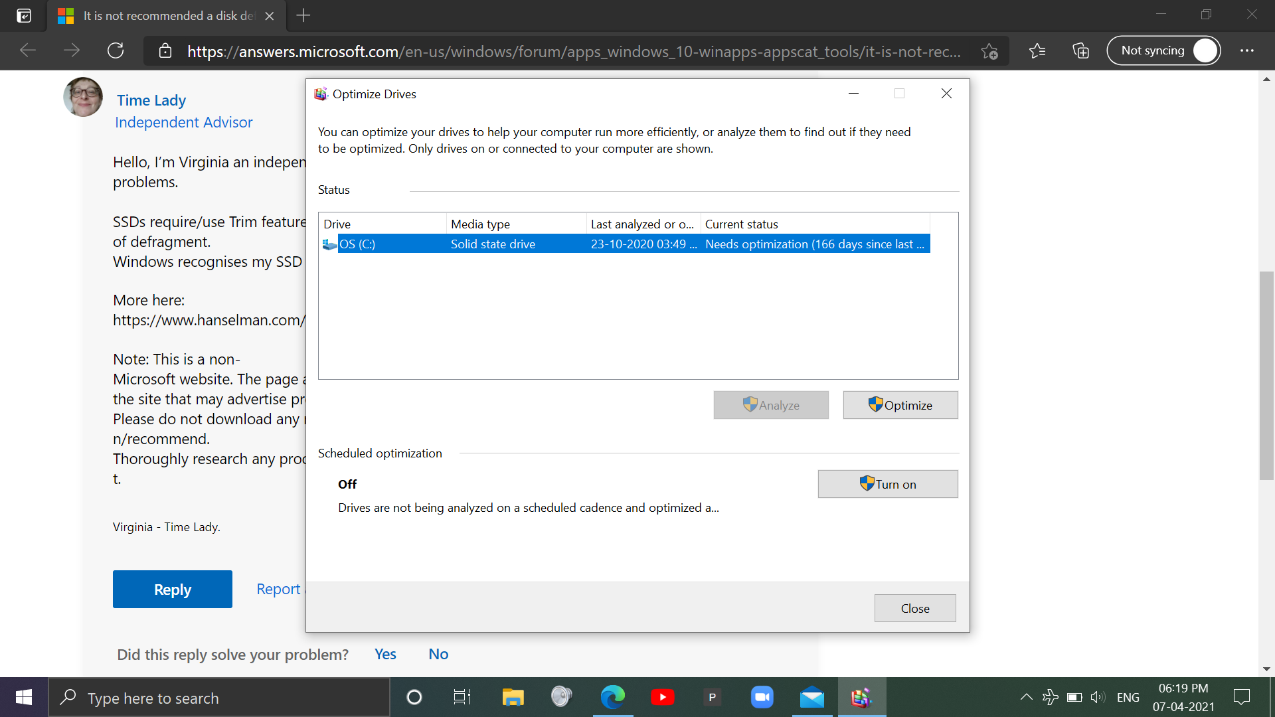Click the scrollbar down arrow
Image resolution: width=1275 pixels, height=717 pixels.
pyautogui.click(x=1266, y=669)
